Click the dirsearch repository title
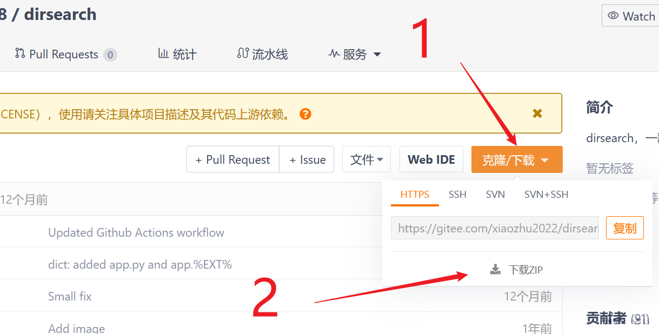Screen dimensions: 659x334 click(61, 15)
